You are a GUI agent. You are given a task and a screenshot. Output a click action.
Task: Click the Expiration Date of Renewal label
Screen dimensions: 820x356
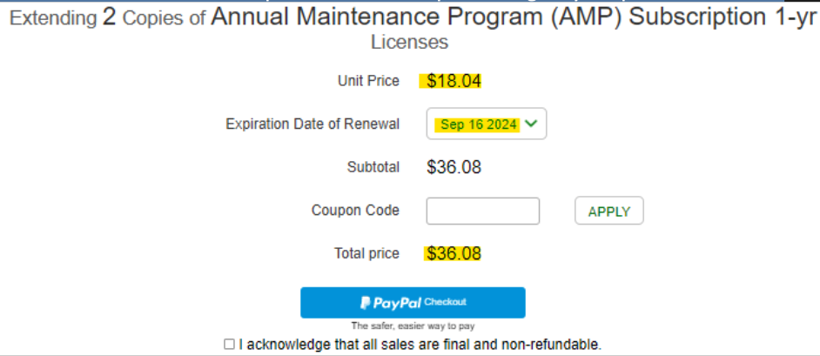pyautogui.click(x=313, y=124)
